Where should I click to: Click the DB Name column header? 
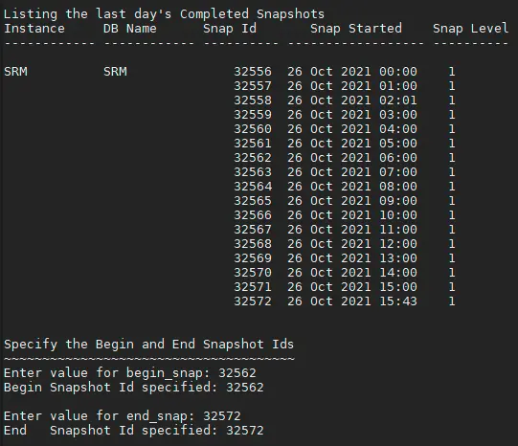pos(130,29)
